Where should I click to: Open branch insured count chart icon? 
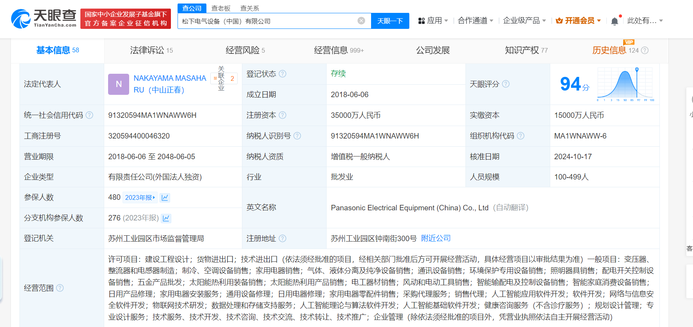click(166, 218)
